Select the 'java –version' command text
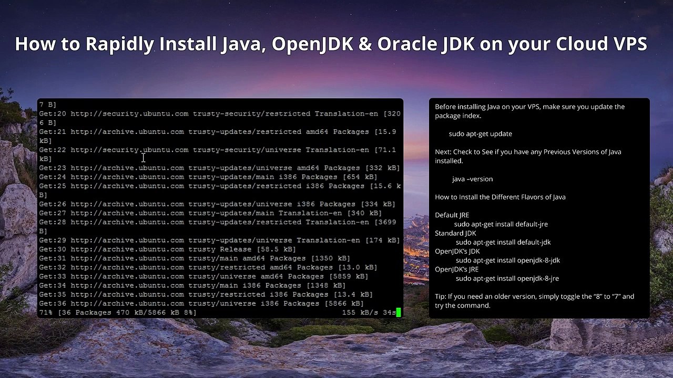The height and width of the screenshot is (378, 673). 472,179
